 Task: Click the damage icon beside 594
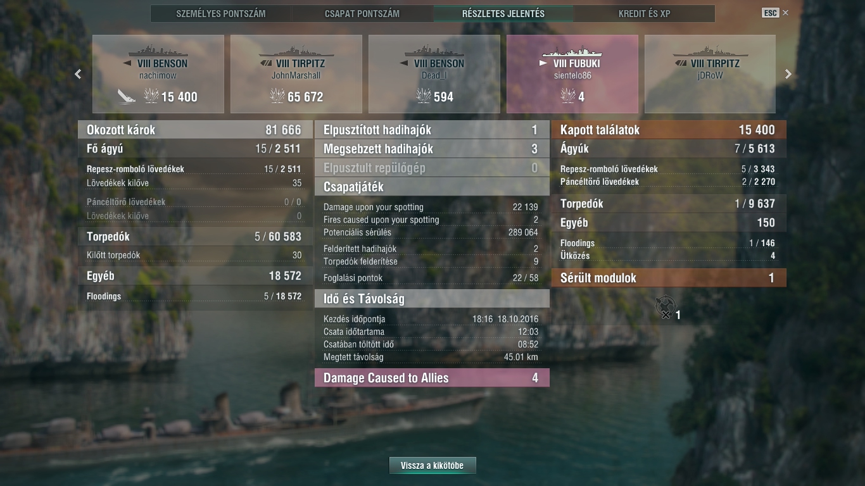coord(423,96)
